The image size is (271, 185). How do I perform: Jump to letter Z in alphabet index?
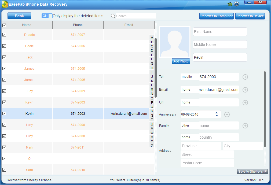tap(152, 146)
